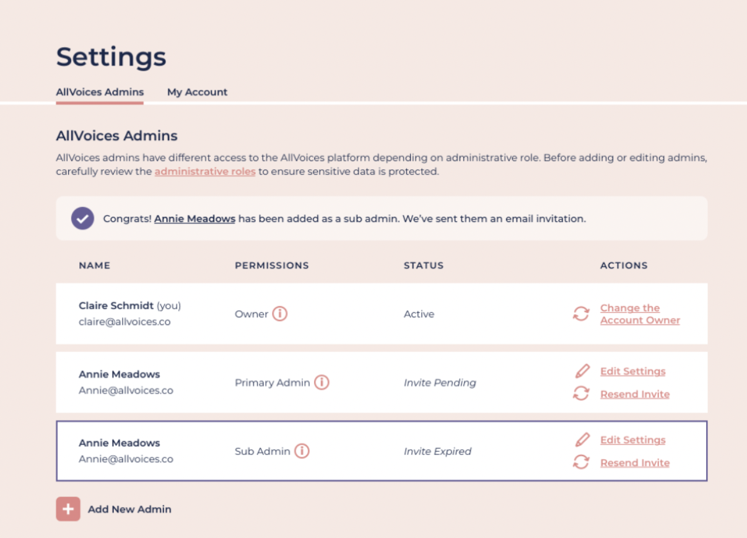
Task: Click the Primary Admin permission label
Action: tap(272, 382)
